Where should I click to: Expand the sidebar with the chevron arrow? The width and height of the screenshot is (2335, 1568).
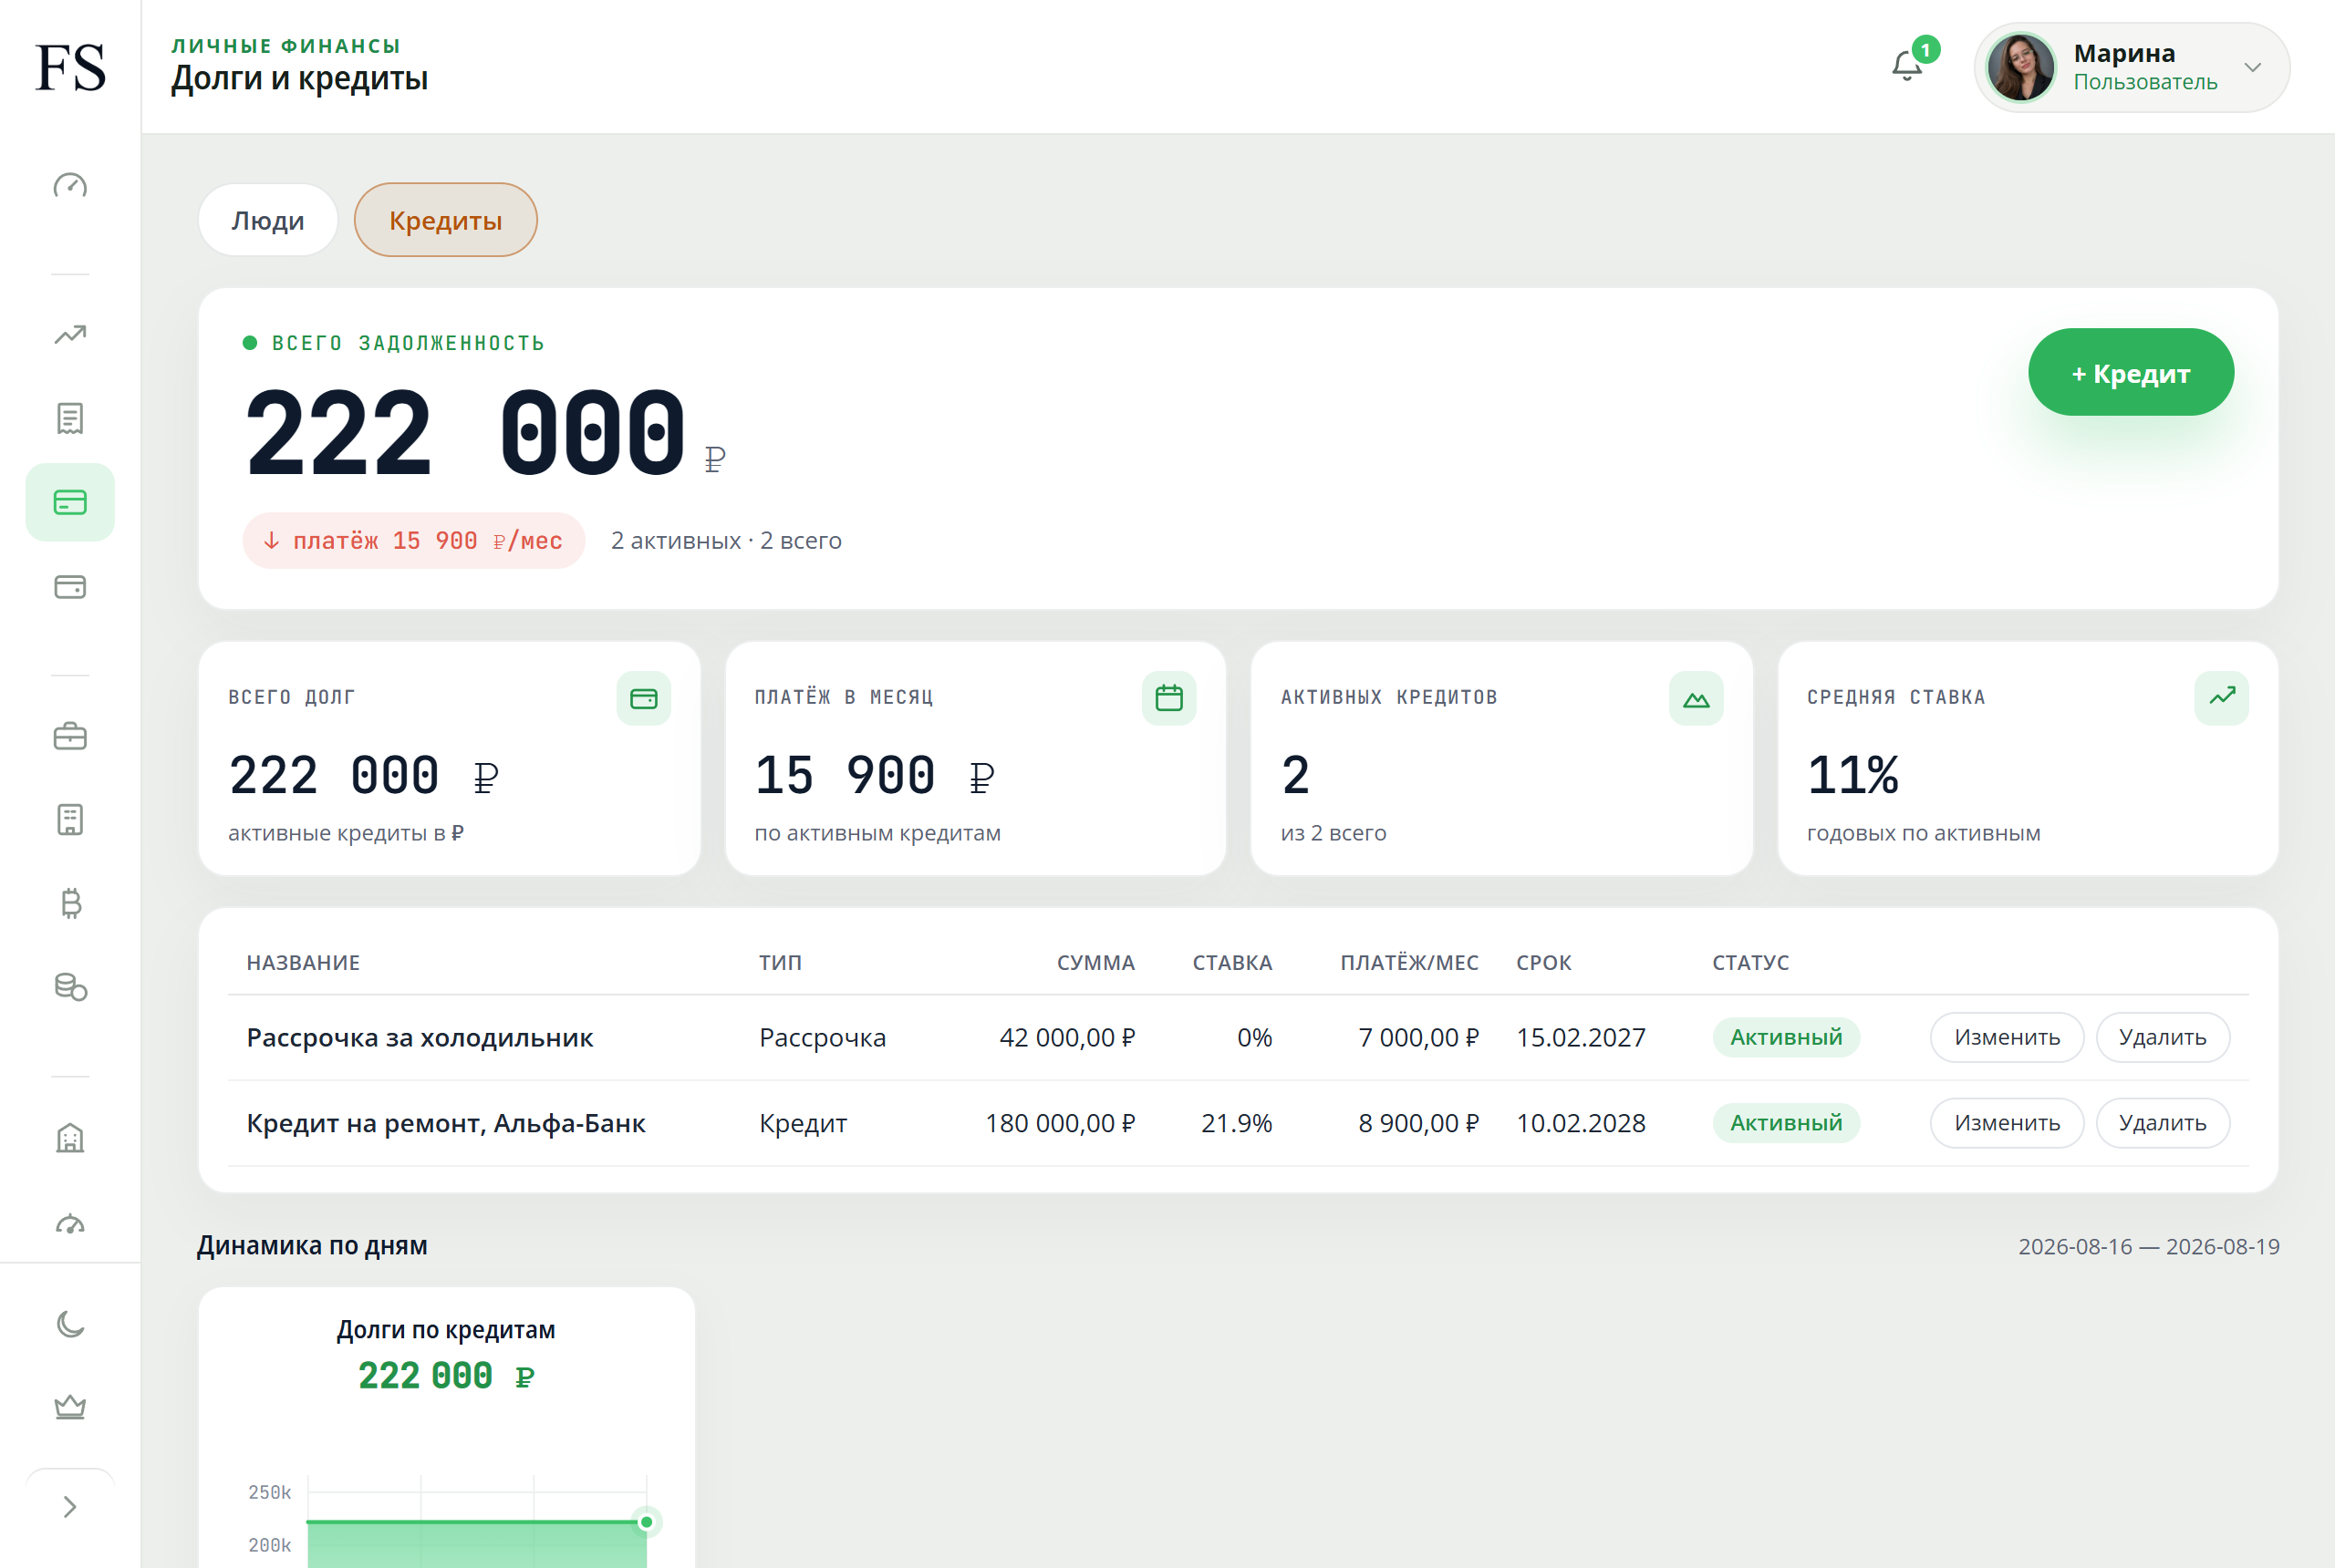(70, 1507)
